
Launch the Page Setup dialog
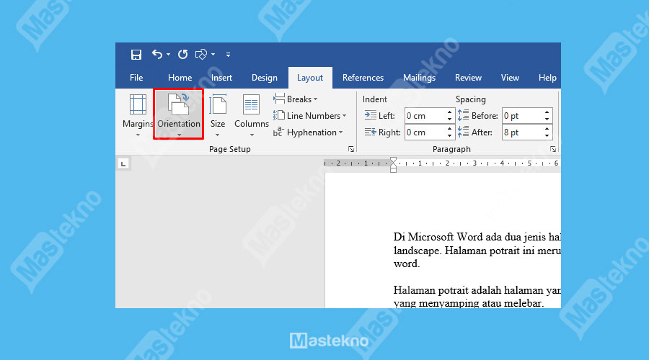point(351,149)
